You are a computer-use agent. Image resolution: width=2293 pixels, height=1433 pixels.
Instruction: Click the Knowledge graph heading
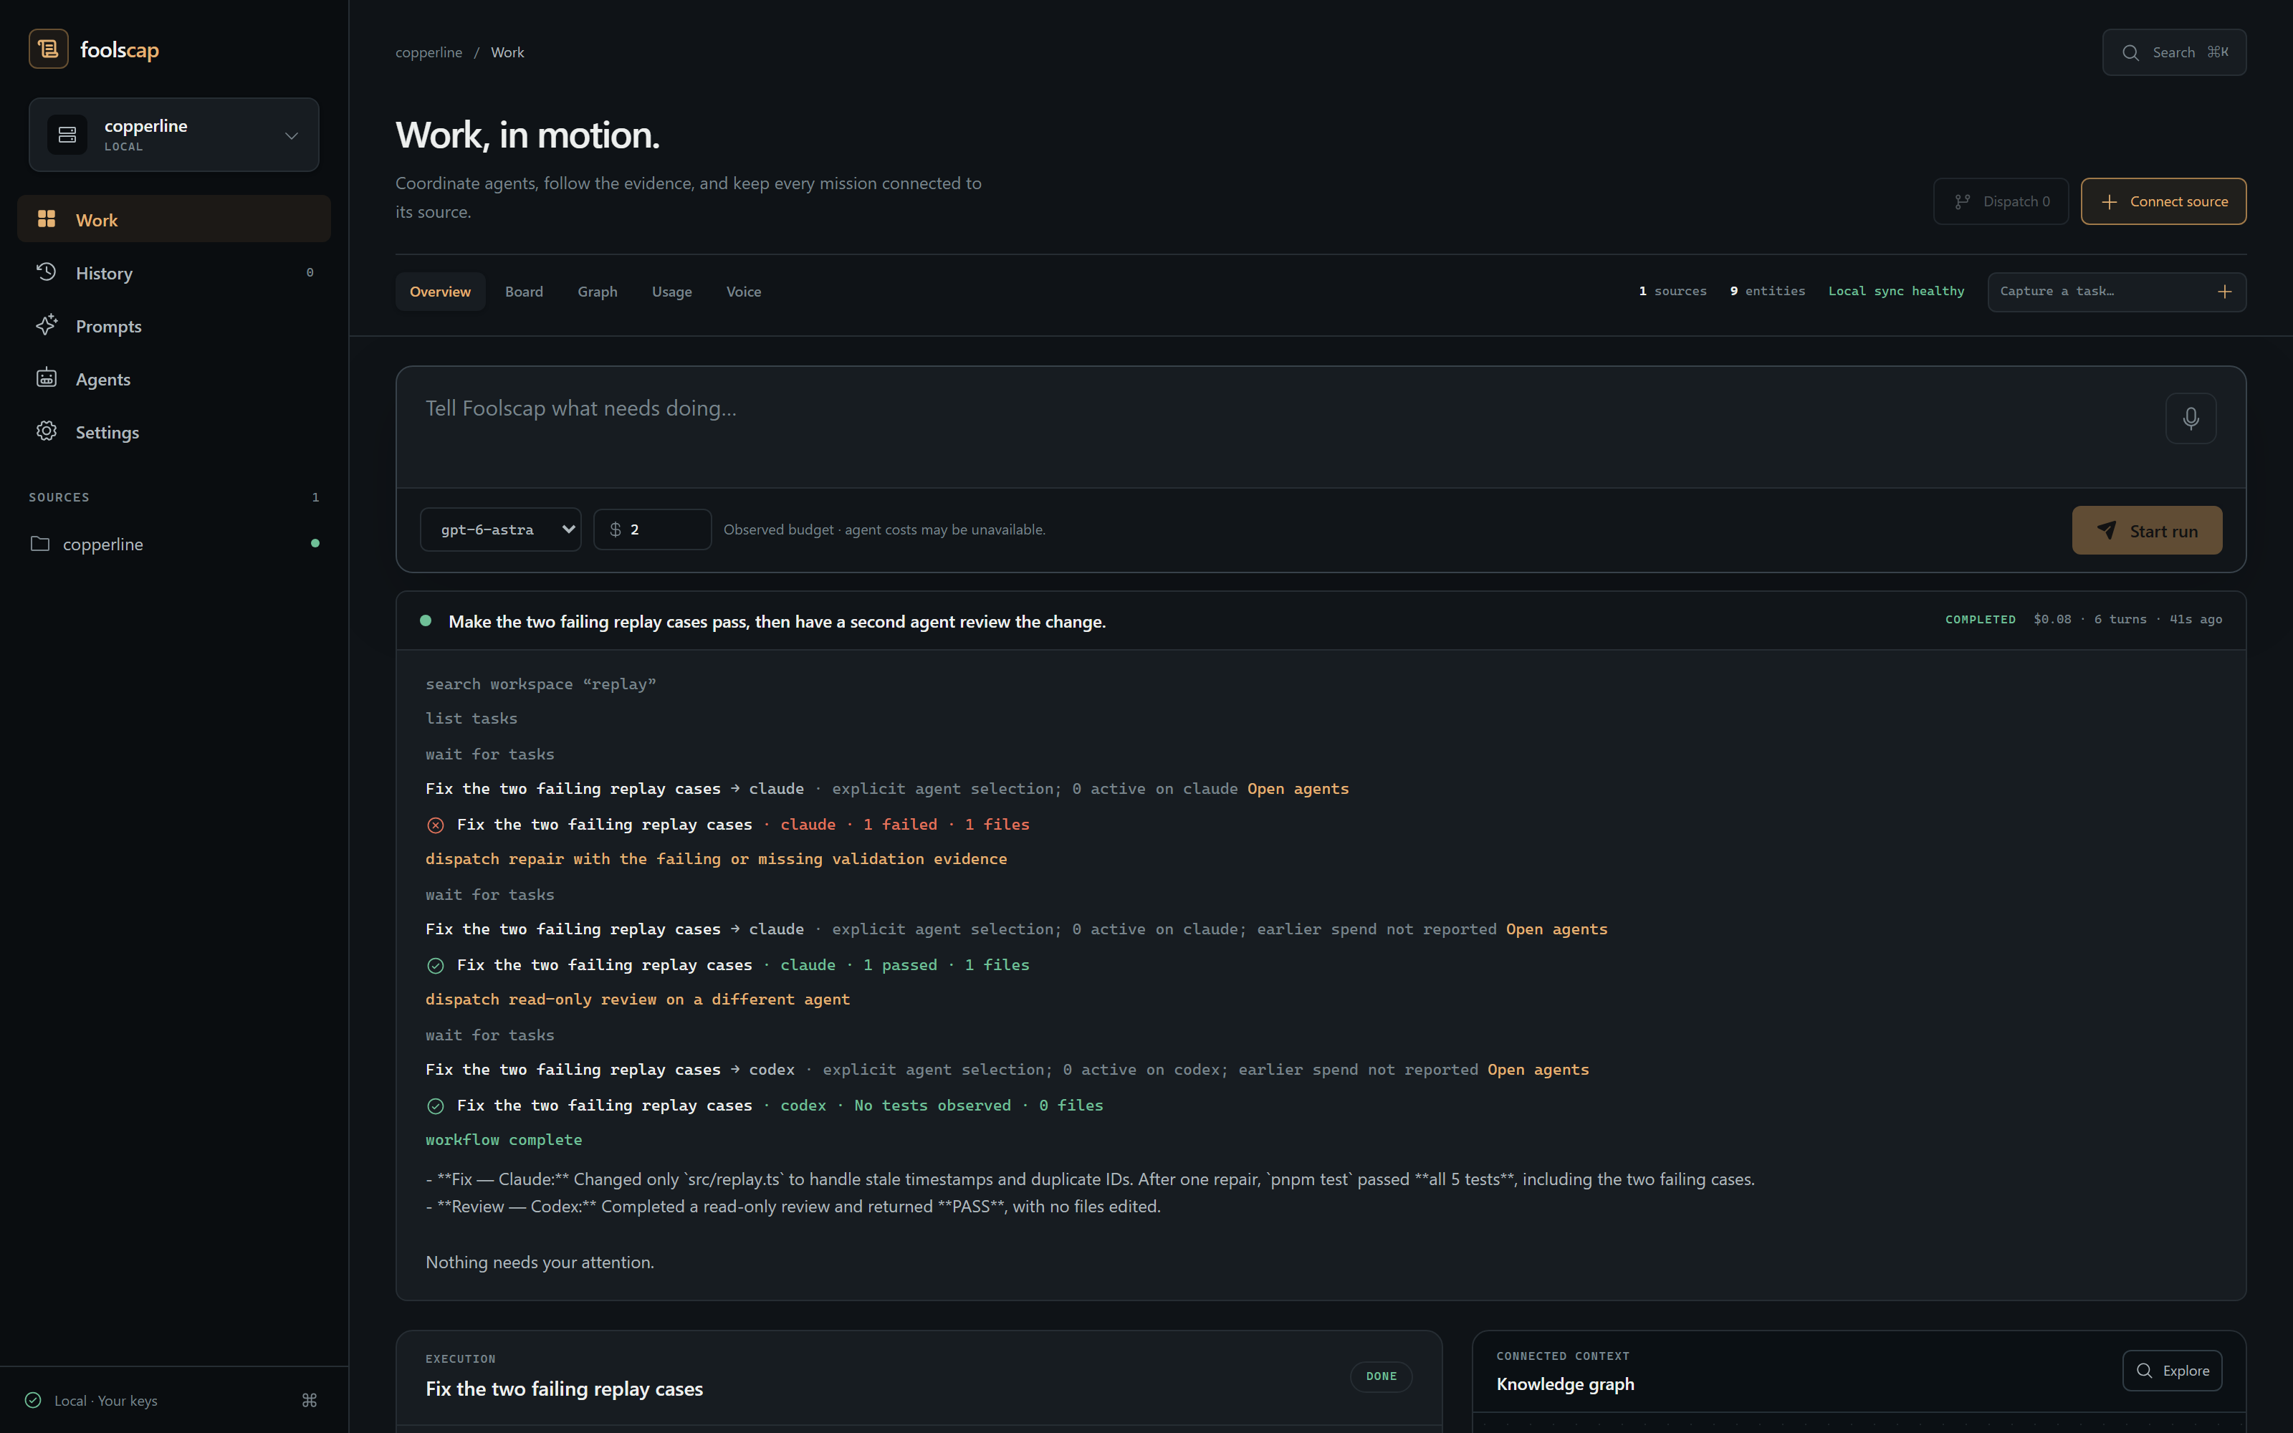pyautogui.click(x=1565, y=1384)
